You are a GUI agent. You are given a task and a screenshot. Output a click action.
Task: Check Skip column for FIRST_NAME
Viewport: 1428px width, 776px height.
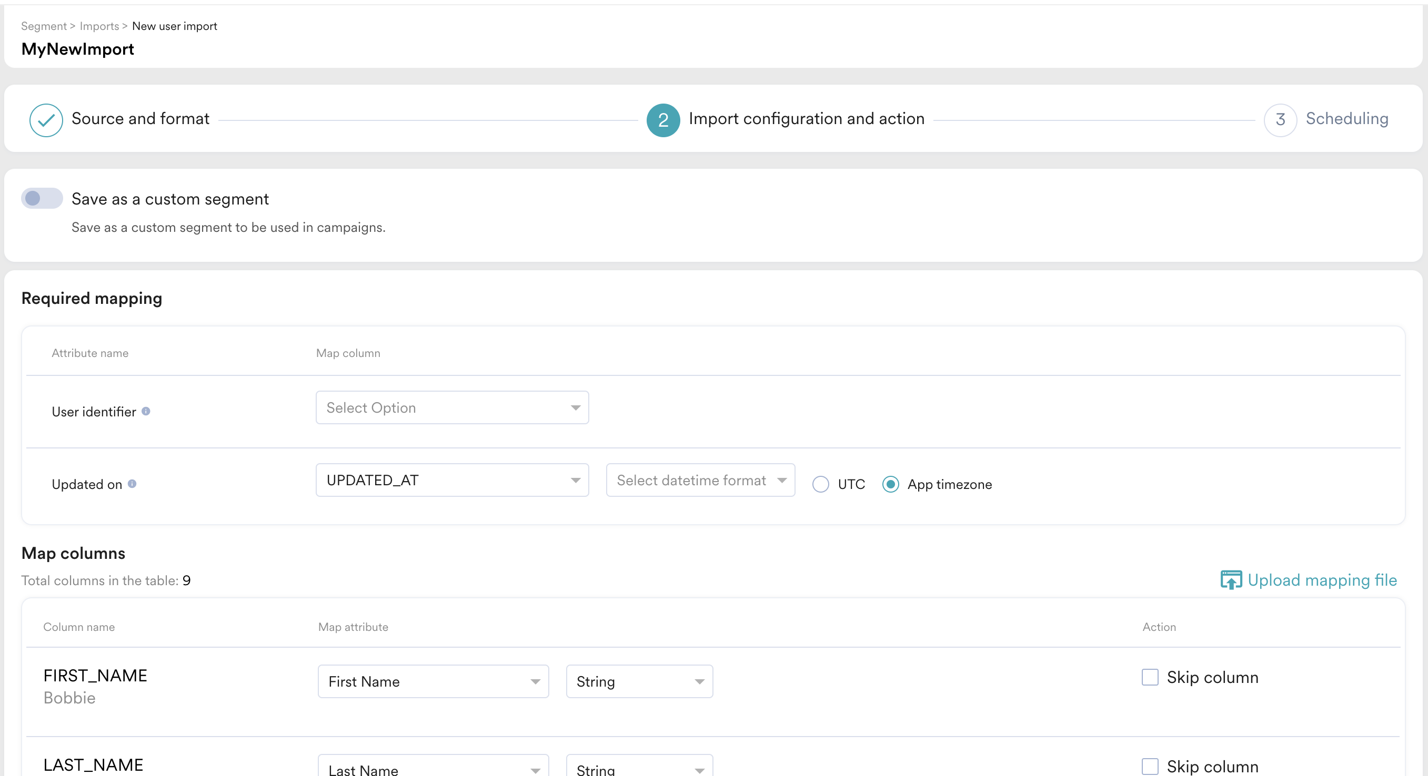1150,677
